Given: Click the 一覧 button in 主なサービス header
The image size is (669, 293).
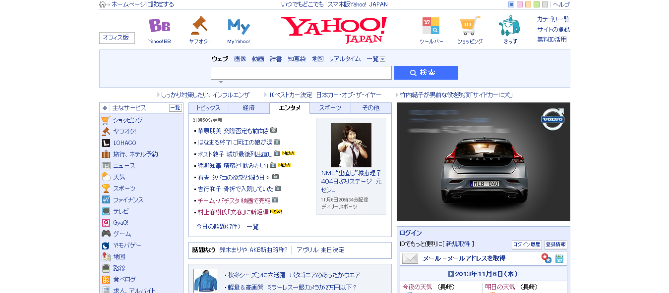Looking at the screenshot, I should [x=176, y=108].
